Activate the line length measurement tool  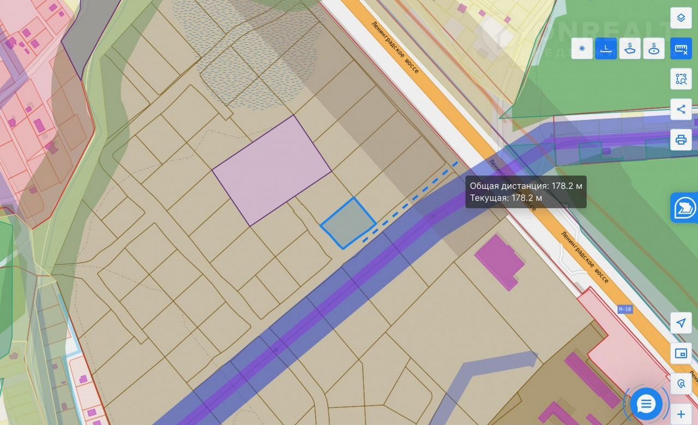click(x=606, y=48)
